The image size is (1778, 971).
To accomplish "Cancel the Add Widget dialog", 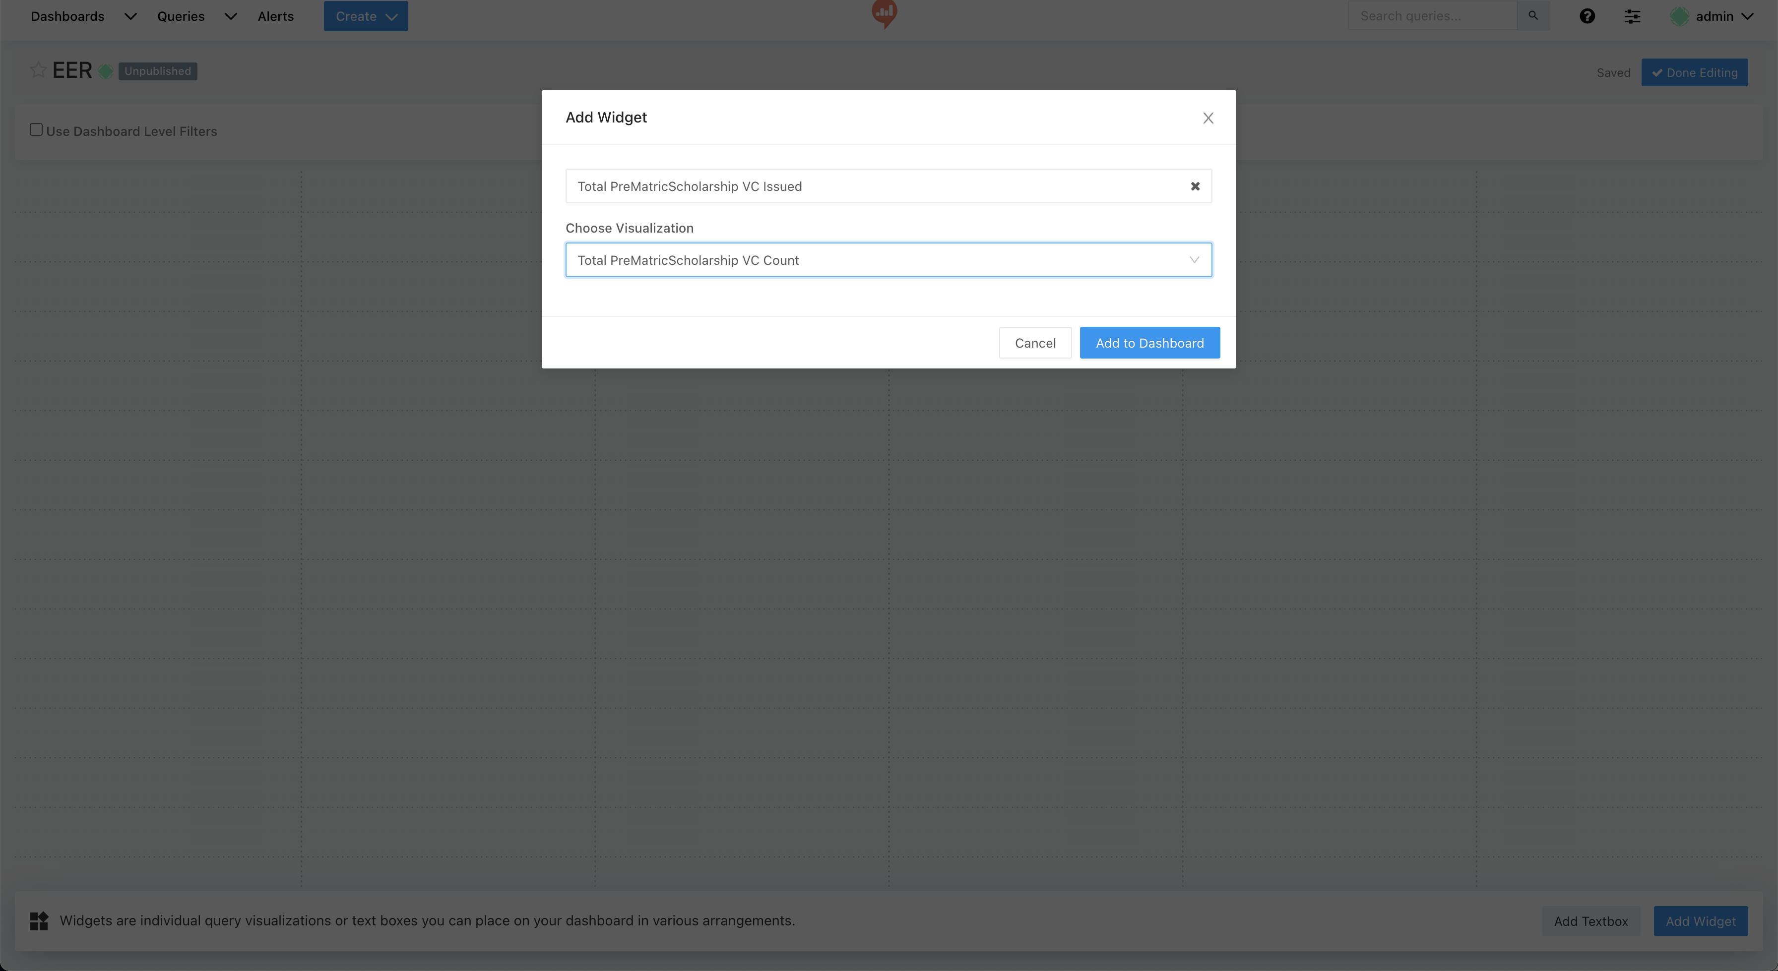I will pyautogui.click(x=1035, y=343).
